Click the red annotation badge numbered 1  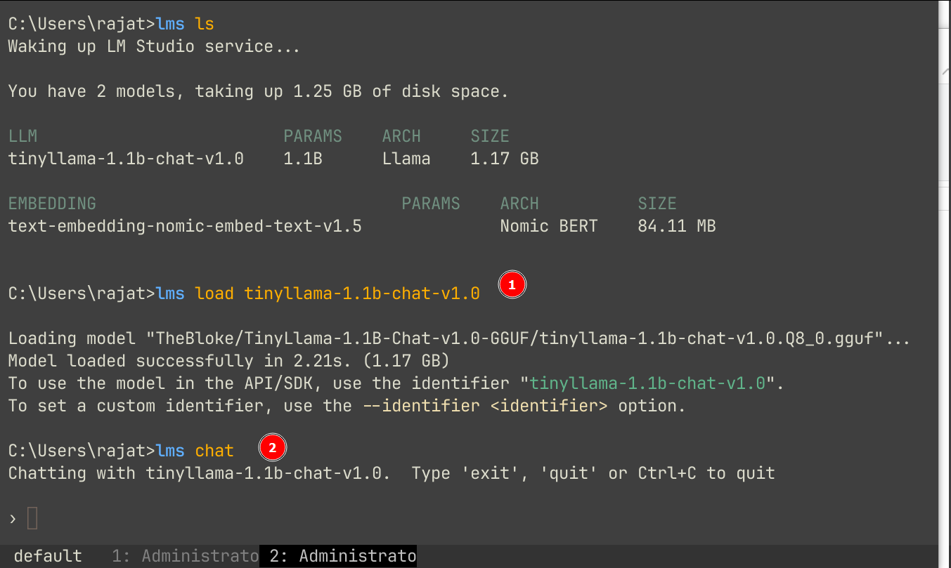tap(512, 285)
